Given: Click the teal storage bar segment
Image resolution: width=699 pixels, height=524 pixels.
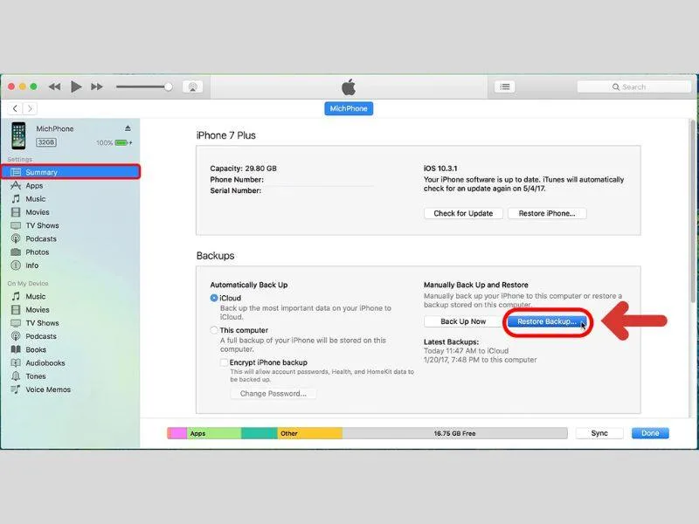Looking at the screenshot, I should point(260,433).
